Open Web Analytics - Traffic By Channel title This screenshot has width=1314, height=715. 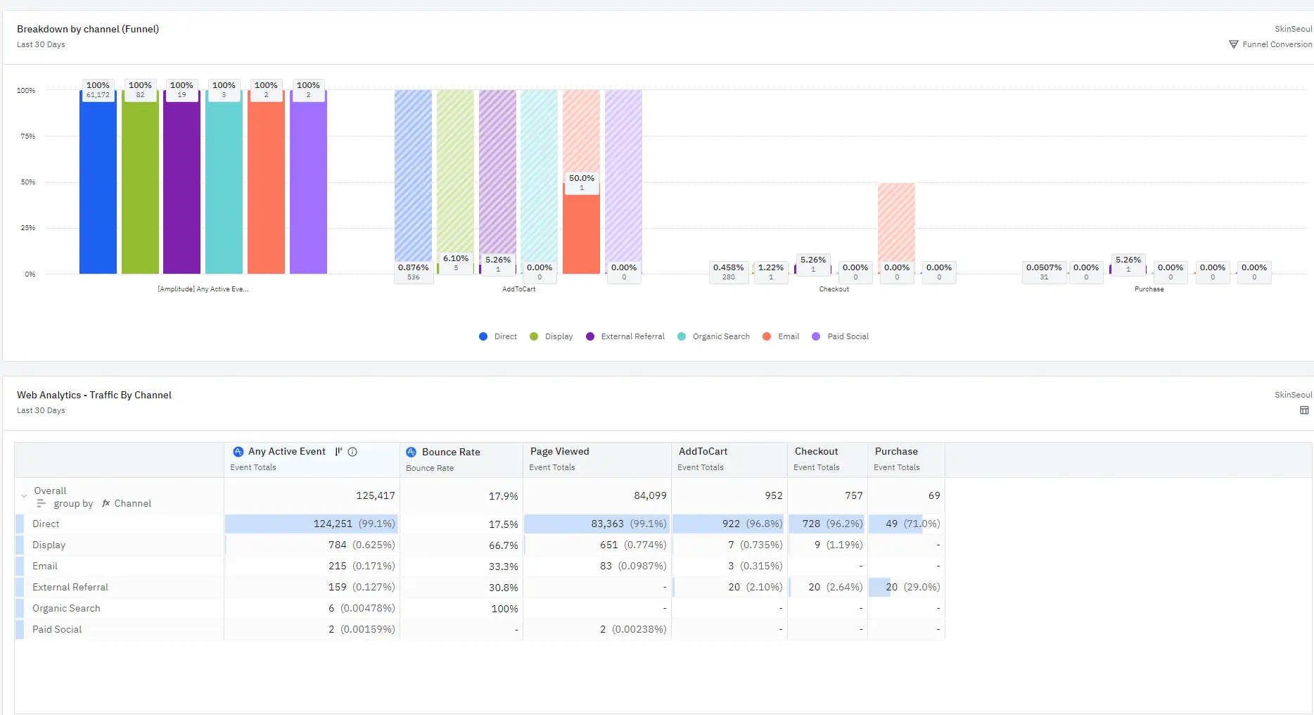[x=94, y=395]
